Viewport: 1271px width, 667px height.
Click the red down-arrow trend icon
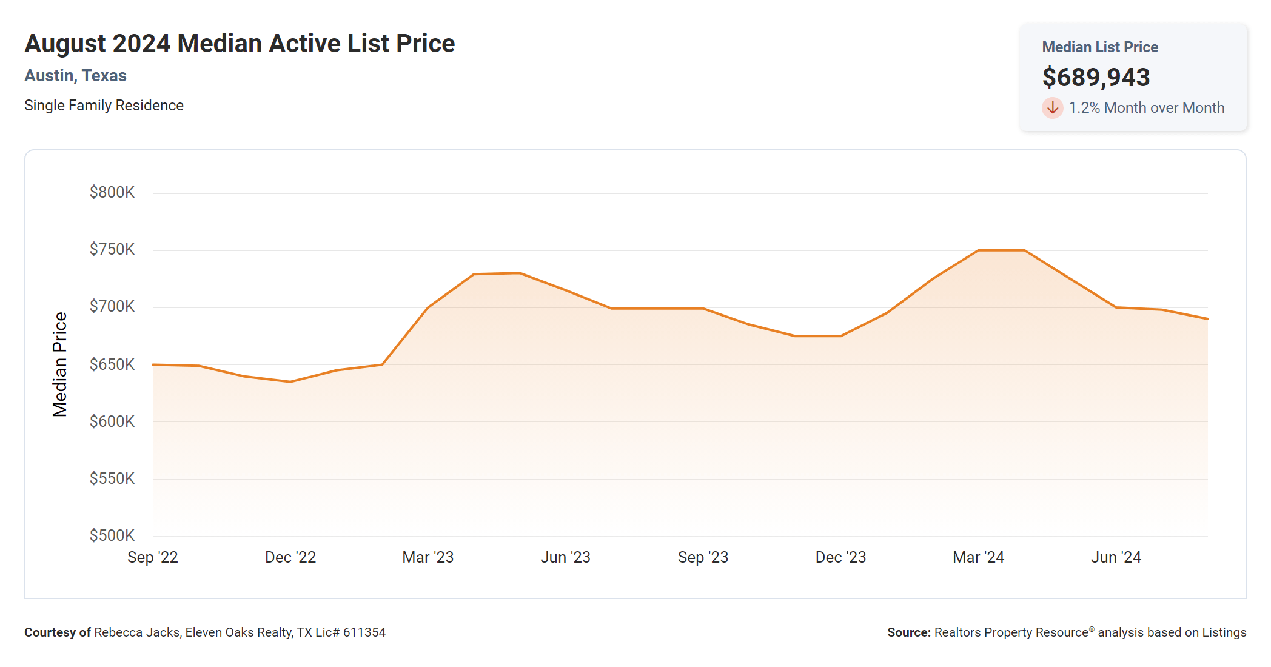click(1052, 108)
